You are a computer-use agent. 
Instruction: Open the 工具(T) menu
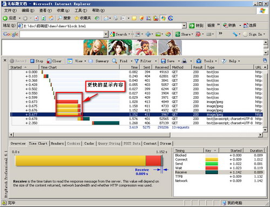point(81,10)
